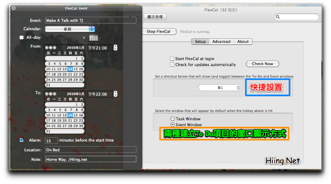Select the Task Window radio button
This screenshot has height=184, width=331.
coord(173,119)
